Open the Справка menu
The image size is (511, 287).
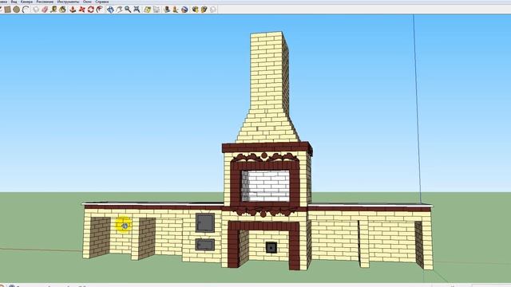pos(102,2)
